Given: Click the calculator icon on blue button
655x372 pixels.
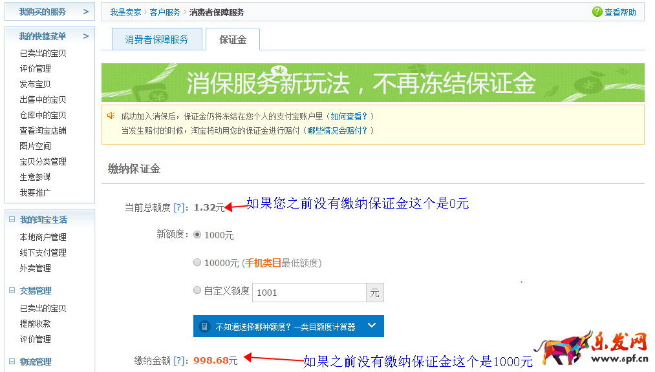Looking at the screenshot, I should coord(204,326).
